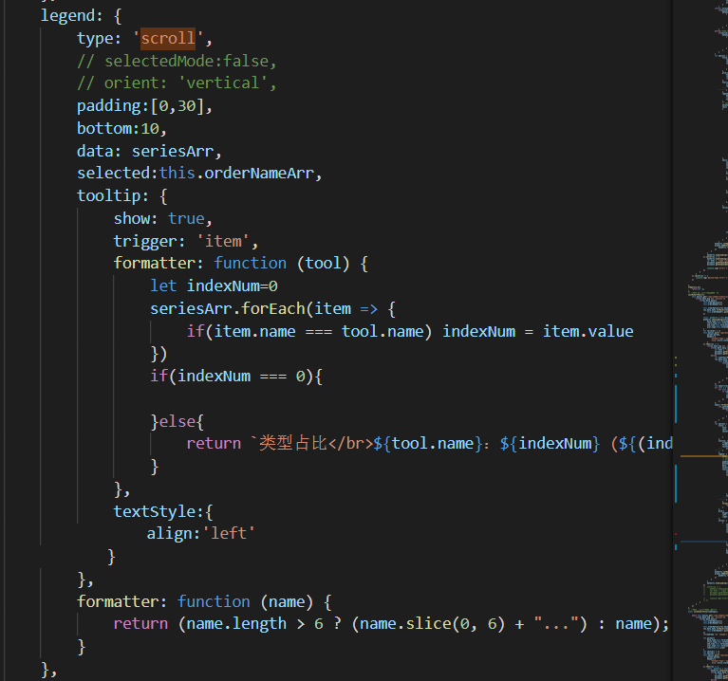Click 'show: true' line
The height and width of the screenshot is (681, 728).
162,218
